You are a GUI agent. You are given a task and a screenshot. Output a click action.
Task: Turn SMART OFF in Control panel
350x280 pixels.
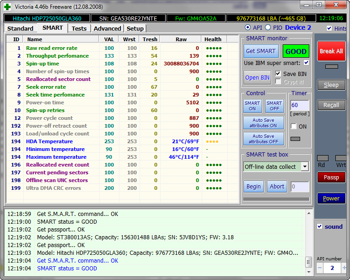274,106
